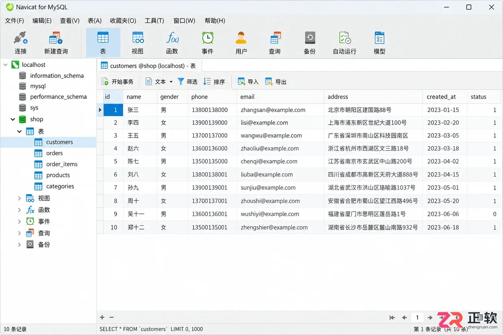
Task: Open the 工具(T) menu
Action: pyautogui.click(x=154, y=21)
